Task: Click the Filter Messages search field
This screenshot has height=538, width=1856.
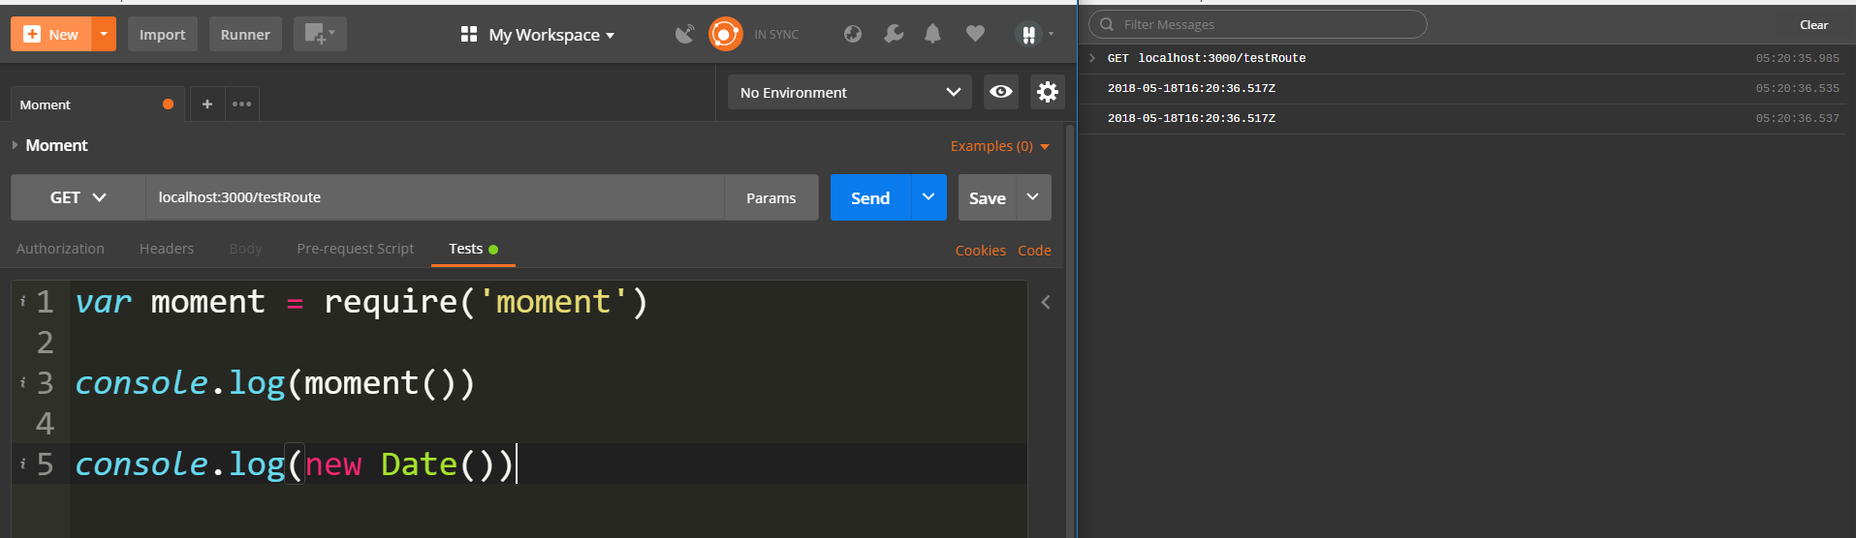Action: [x=1260, y=24]
